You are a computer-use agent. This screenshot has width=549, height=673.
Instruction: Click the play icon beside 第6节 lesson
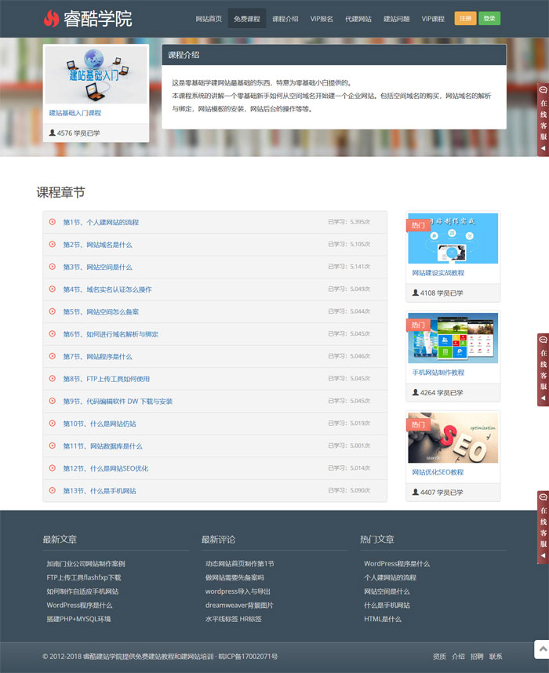tap(53, 333)
